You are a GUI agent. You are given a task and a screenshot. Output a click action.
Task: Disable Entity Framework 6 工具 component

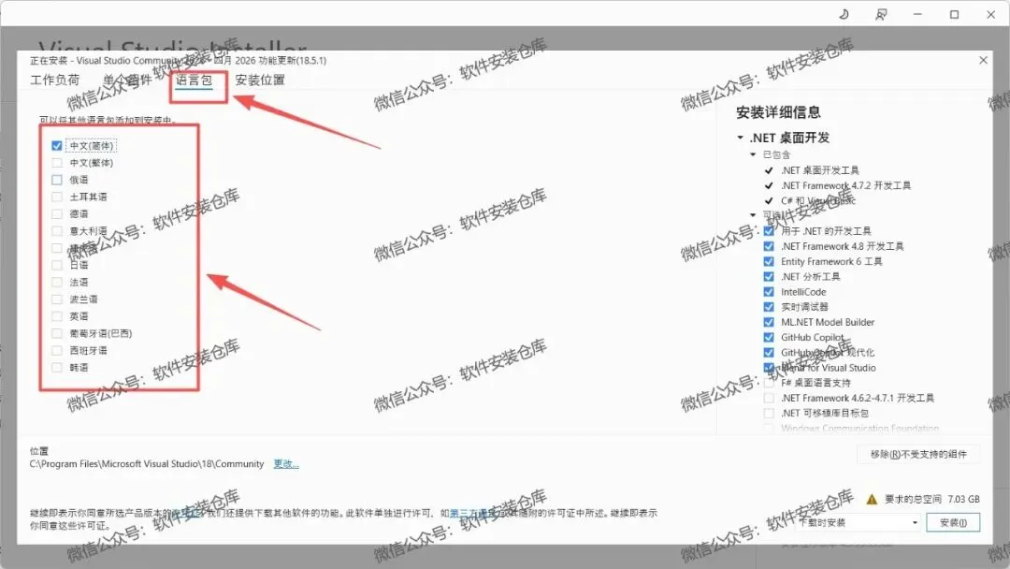pos(769,262)
